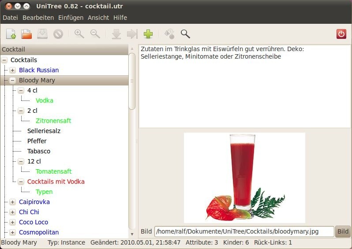
Task: Click the new document icon in toolbar
Action: click(x=11, y=34)
